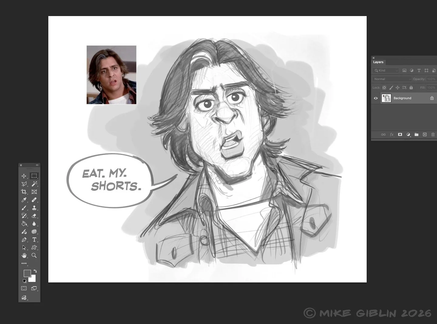Pick the Path Selection arrow tool
437x324 pixels.
pos(24,248)
